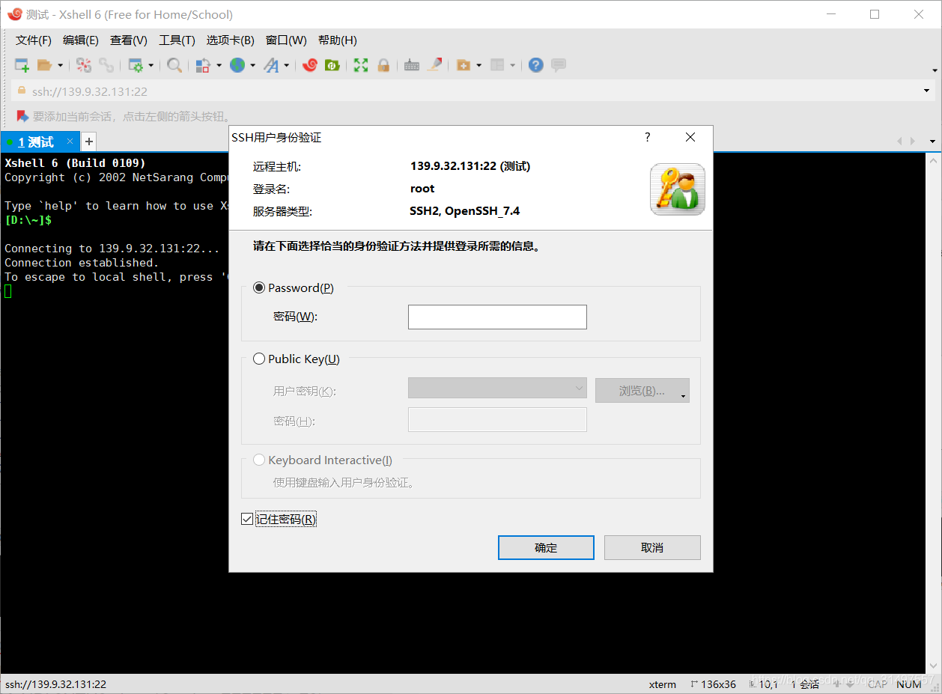Click the speech bubble feedback icon
Image resolution: width=942 pixels, height=694 pixels.
(559, 65)
